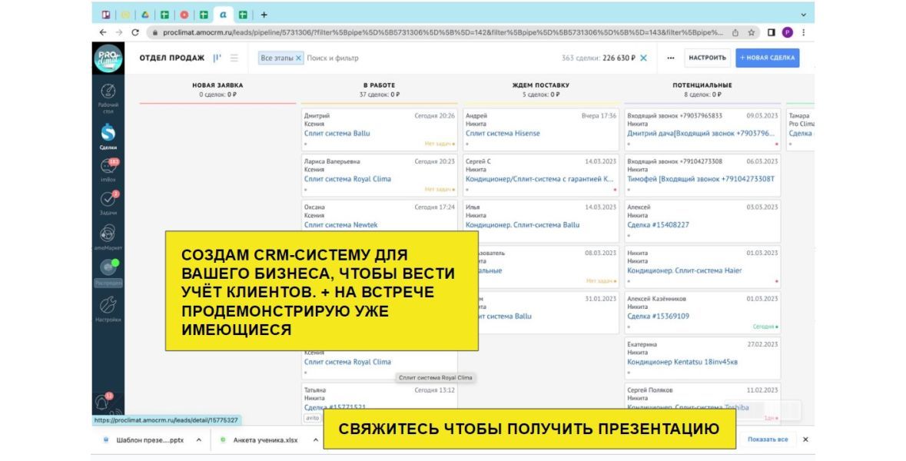The height and width of the screenshot is (461, 906).
Task: Reload the current page
Action: point(135,32)
